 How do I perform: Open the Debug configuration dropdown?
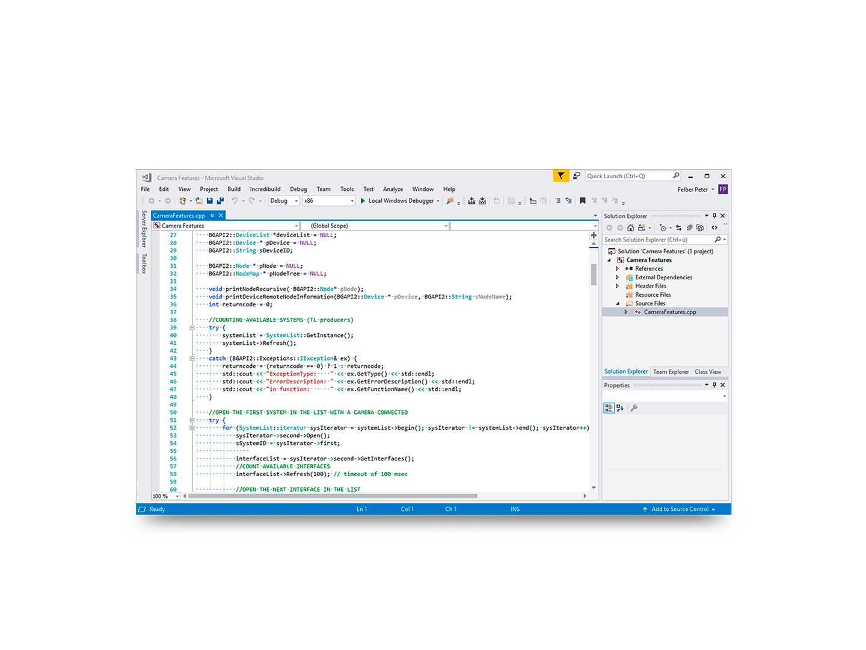pyautogui.click(x=284, y=201)
